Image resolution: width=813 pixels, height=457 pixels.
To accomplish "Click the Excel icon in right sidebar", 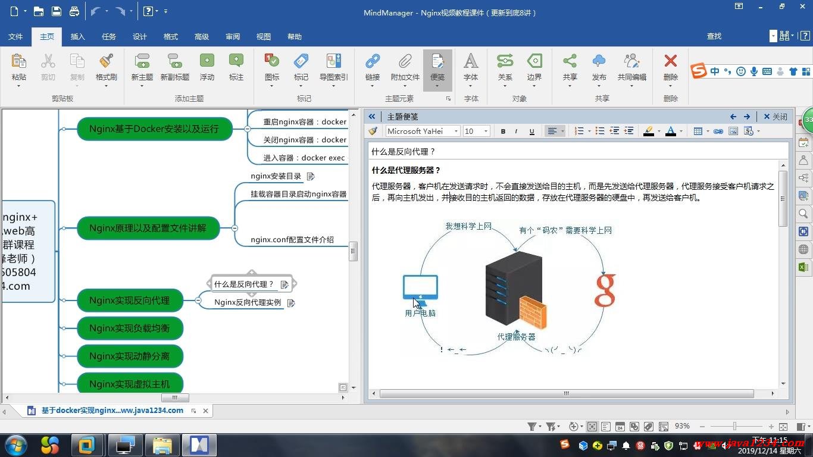I will point(803,267).
